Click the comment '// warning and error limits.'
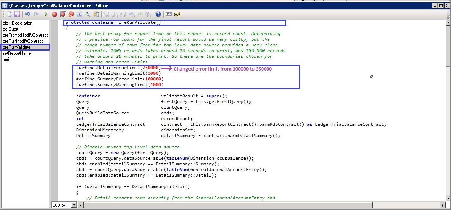 [113, 62]
